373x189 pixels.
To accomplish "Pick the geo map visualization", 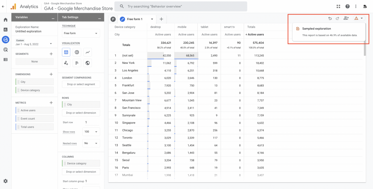I will click(88, 63).
